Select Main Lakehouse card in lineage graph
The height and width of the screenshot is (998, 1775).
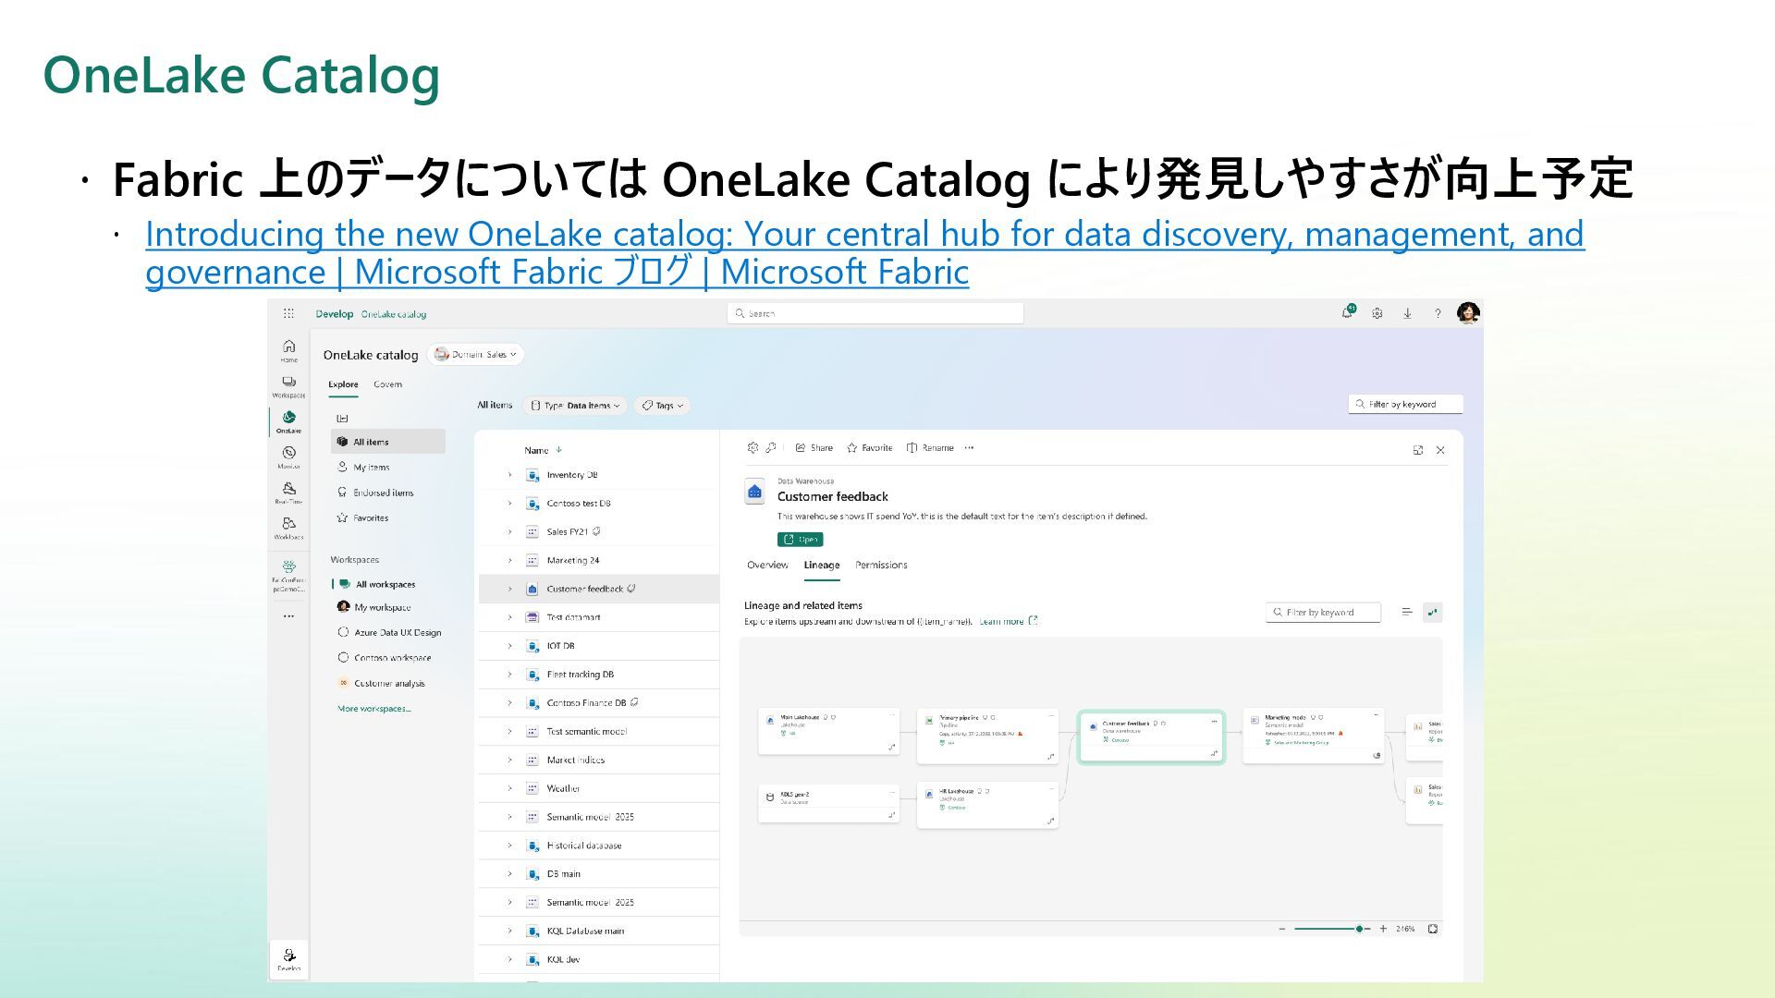click(828, 733)
